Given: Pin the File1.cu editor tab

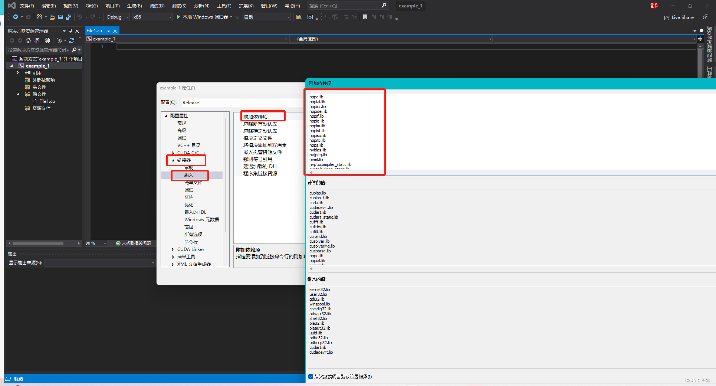Looking at the screenshot, I should (x=108, y=31).
